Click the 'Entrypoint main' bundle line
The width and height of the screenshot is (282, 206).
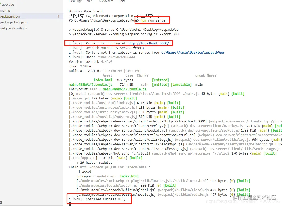coord(108,89)
